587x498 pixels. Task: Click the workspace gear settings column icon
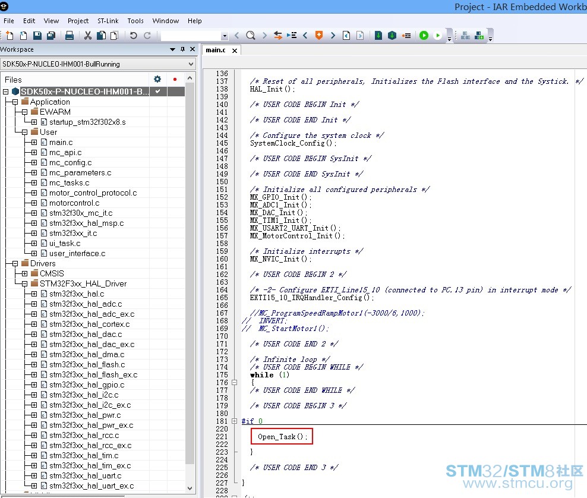coord(157,80)
